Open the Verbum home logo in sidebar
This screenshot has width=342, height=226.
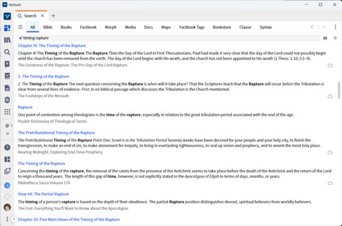click(7, 16)
